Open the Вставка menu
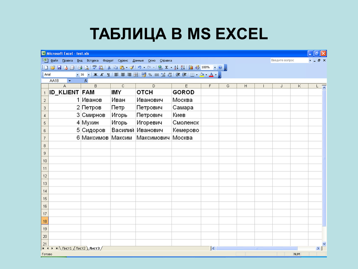The height and width of the screenshot is (269, 358). pyautogui.click(x=92, y=60)
